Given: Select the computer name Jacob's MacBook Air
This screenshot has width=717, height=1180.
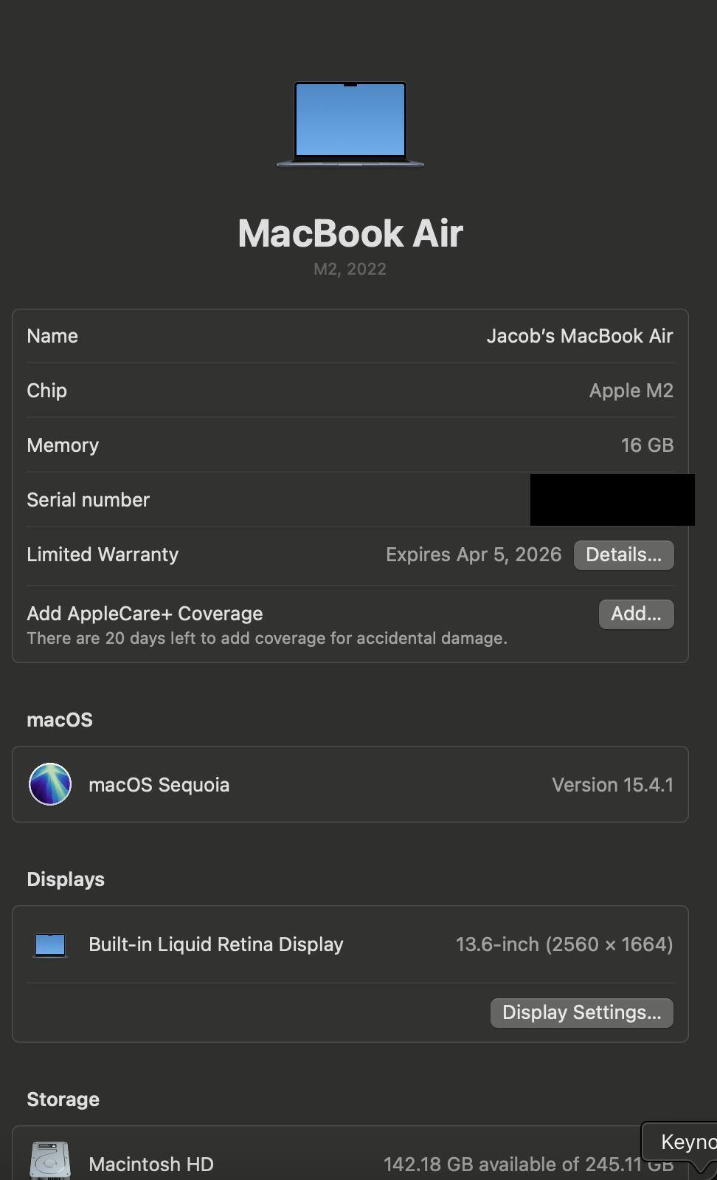Looking at the screenshot, I should 579,336.
